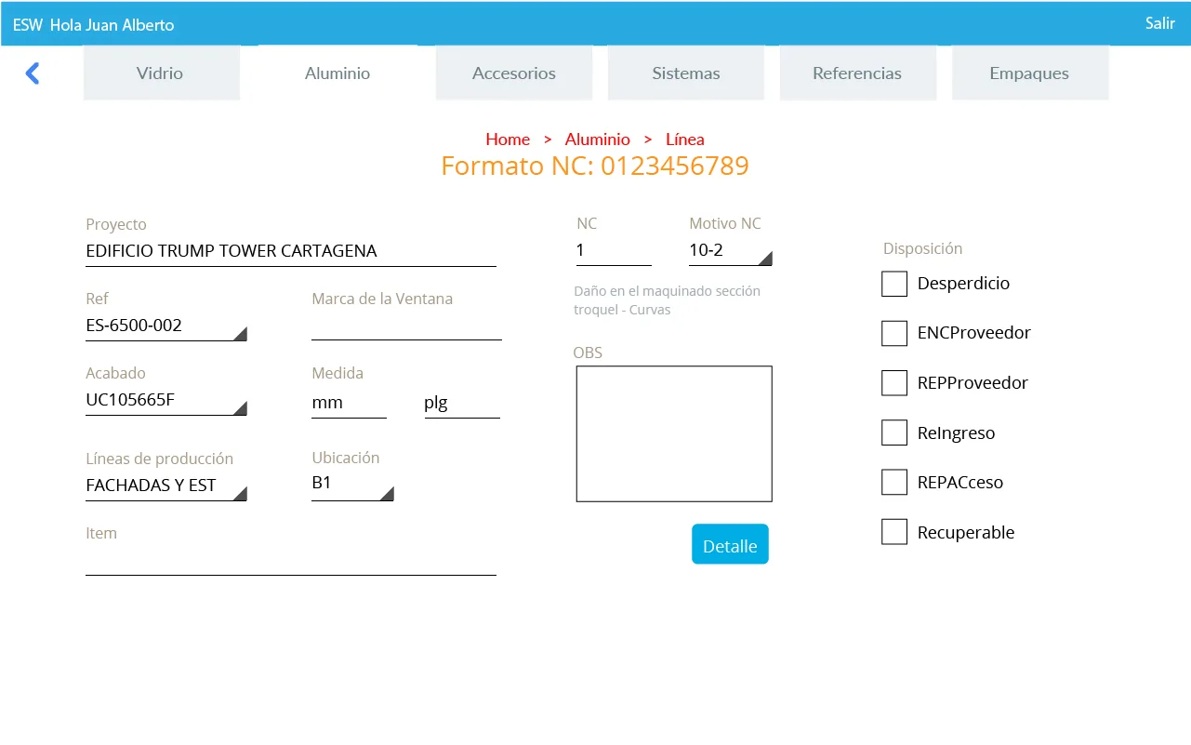Click the Disposición section label
The width and height of the screenshot is (1191, 745).
point(922,248)
